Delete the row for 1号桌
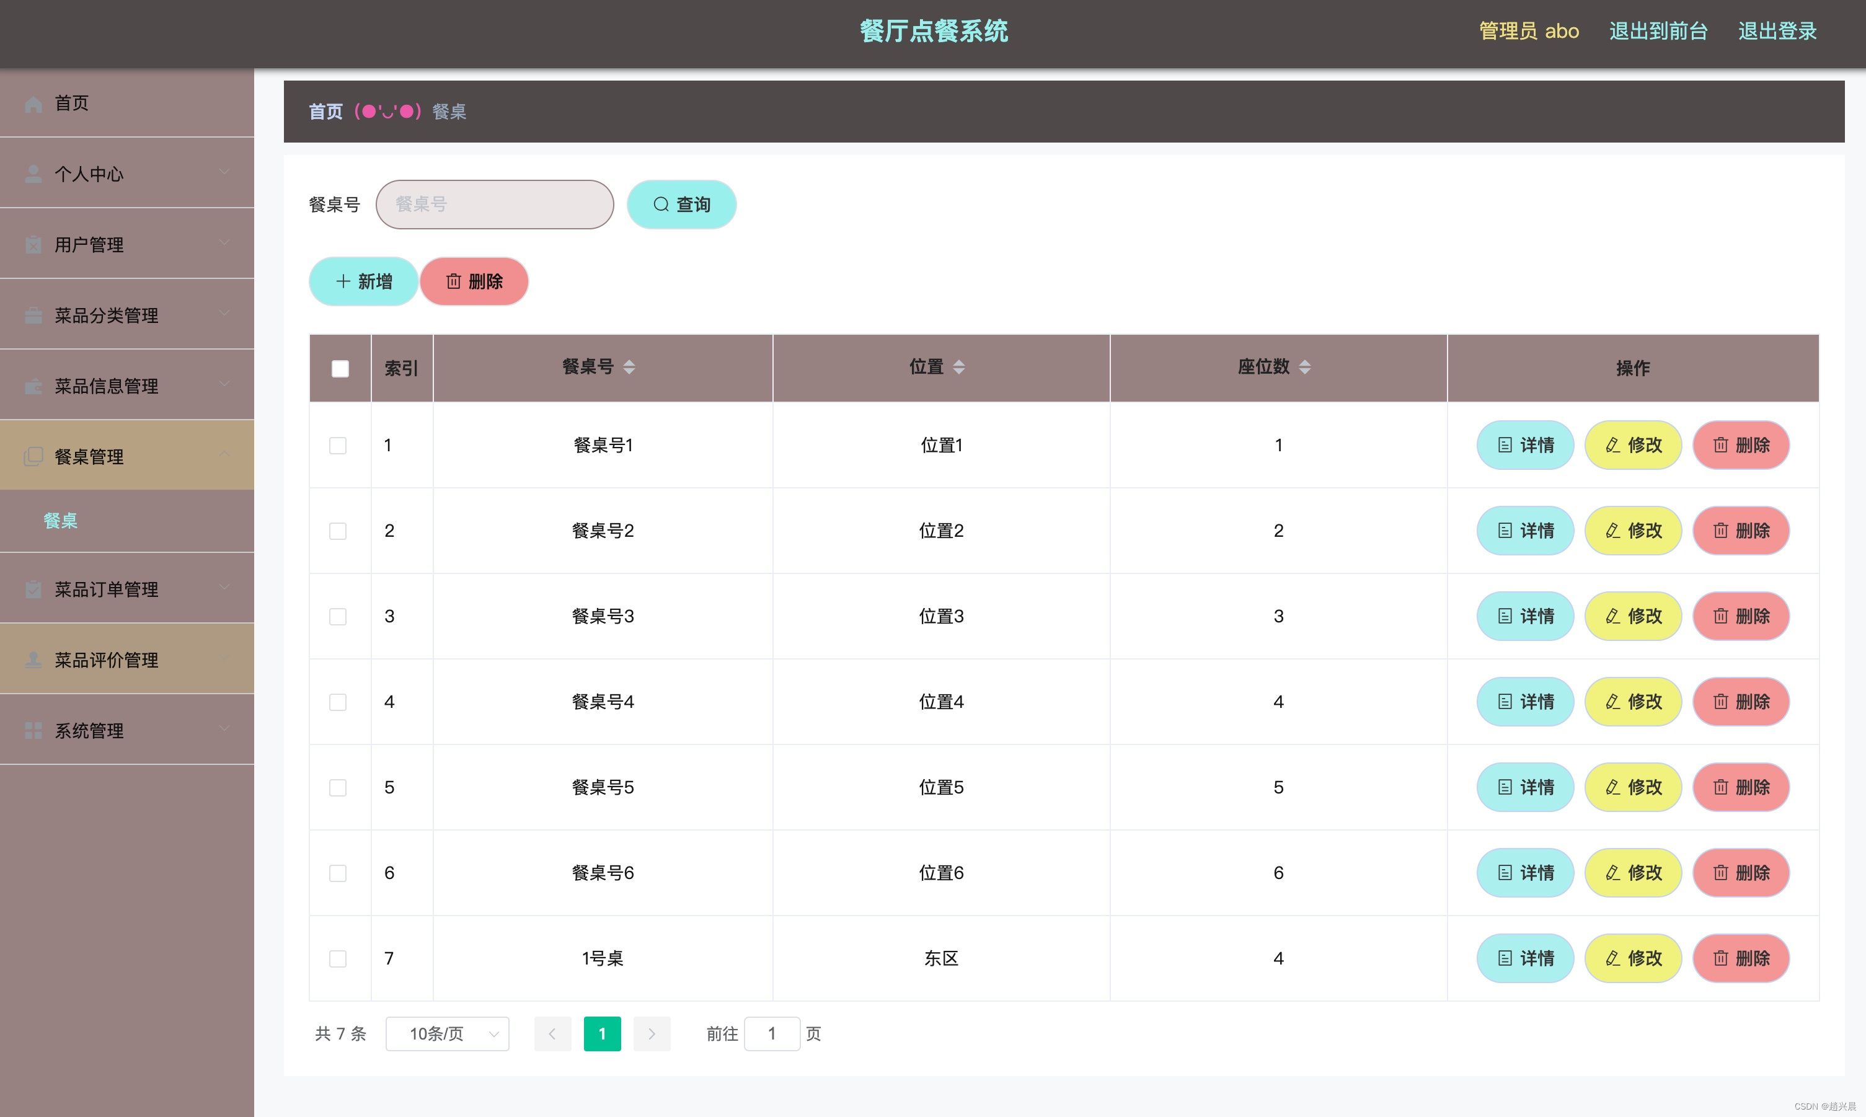Image resolution: width=1866 pixels, height=1117 pixels. 1740,958
